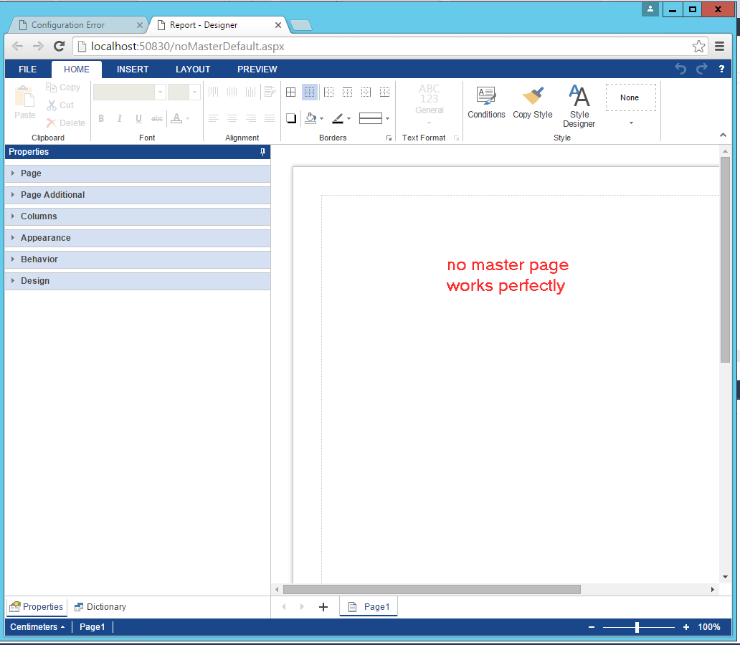Toggle Bold formatting

tap(101, 118)
